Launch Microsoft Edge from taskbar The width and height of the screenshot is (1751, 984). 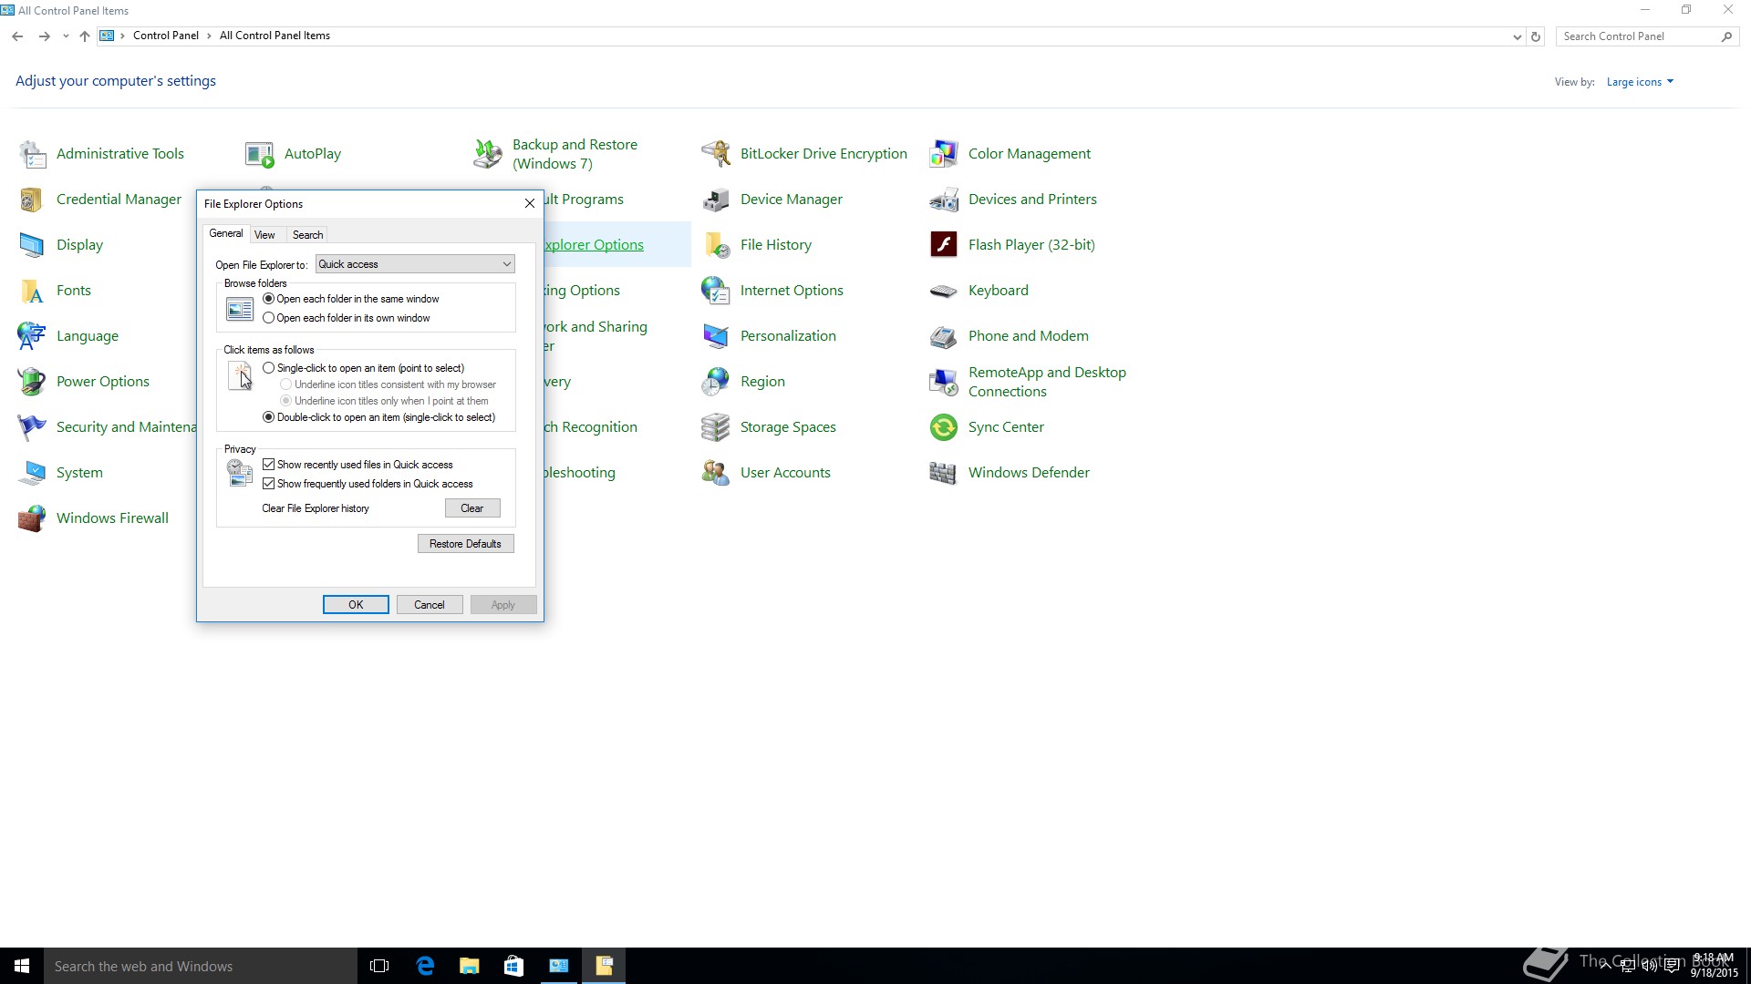tap(425, 966)
